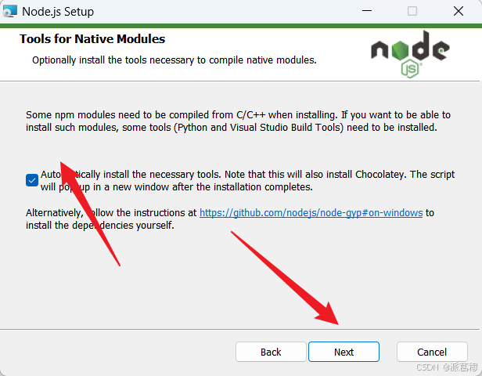Minimize the Node.js Setup window
The height and width of the screenshot is (376, 482).
pyautogui.click(x=367, y=11)
